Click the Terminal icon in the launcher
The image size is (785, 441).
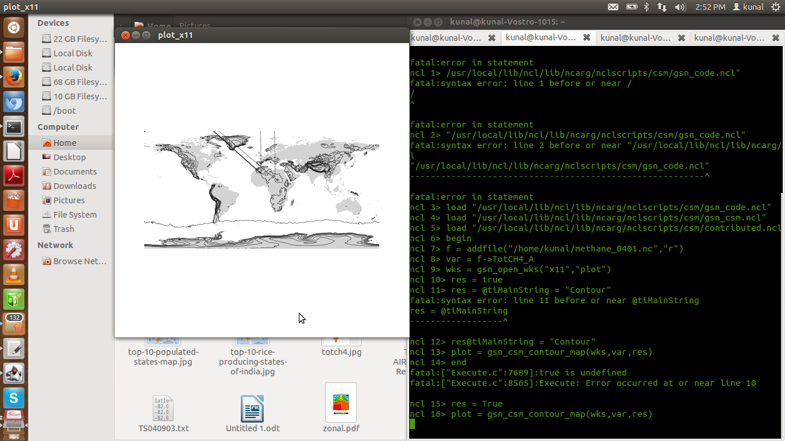point(14,127)
